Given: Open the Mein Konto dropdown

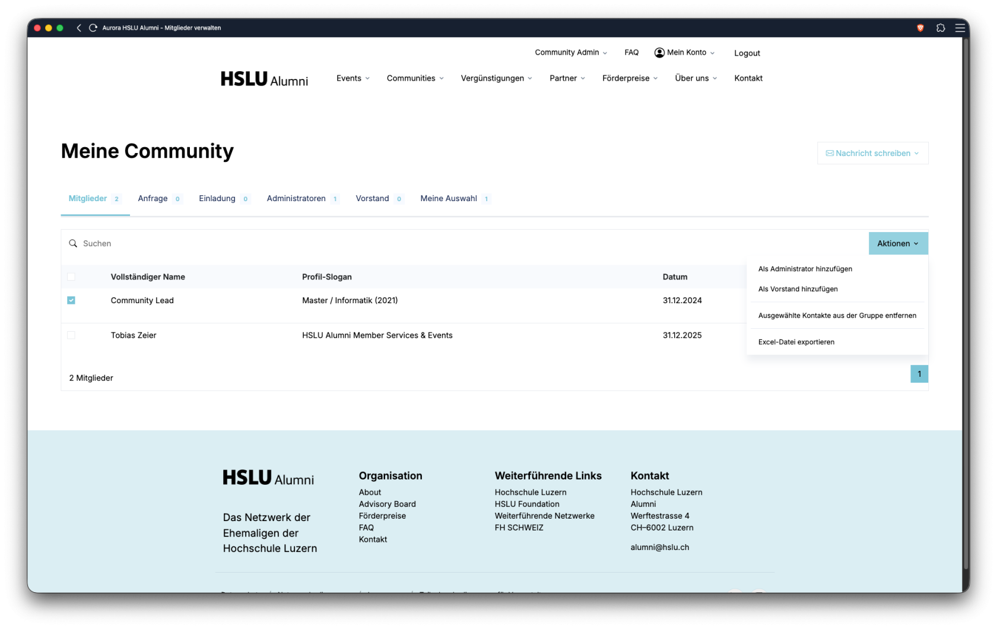Looking at the screenshot, I should [x=685, y=52].
